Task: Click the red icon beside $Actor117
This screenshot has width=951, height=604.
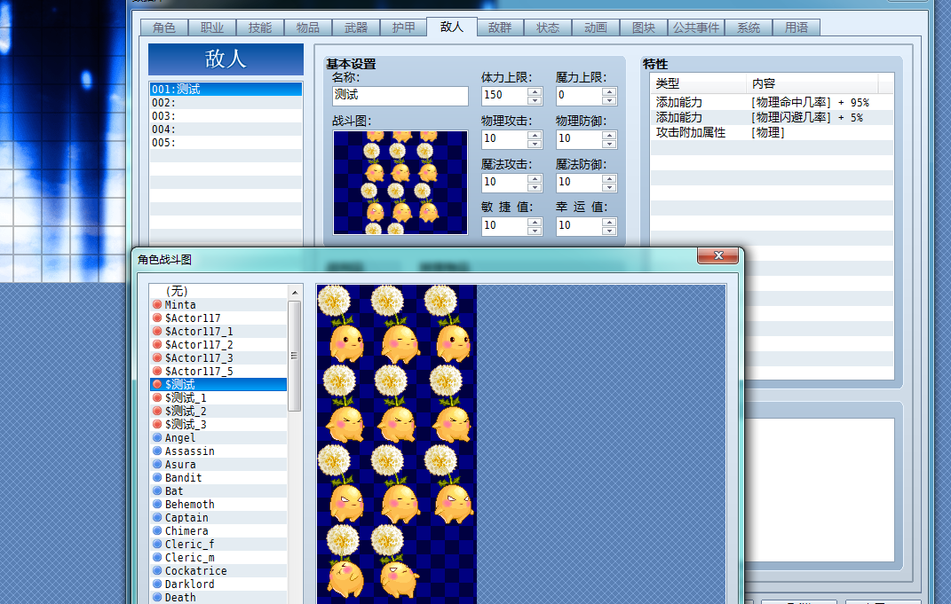Action: point(157,318)
